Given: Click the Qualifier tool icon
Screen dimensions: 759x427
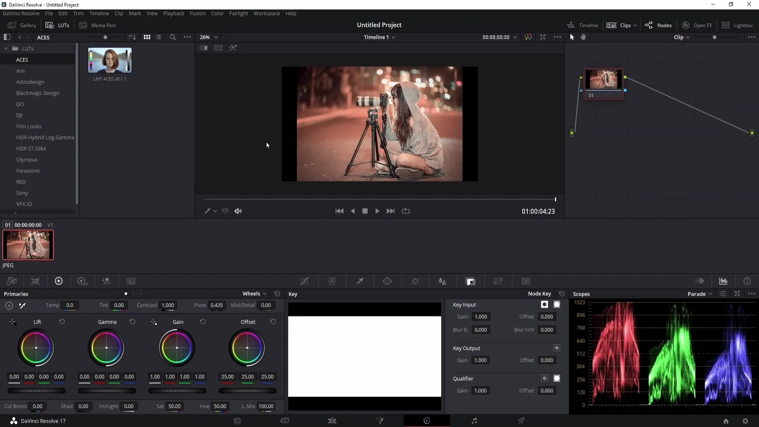Looking at the screenshot, I should [360, 281].
